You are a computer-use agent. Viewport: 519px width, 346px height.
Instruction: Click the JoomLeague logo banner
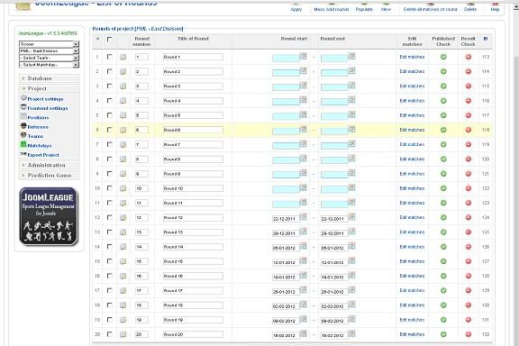click(x=49, y=217)
